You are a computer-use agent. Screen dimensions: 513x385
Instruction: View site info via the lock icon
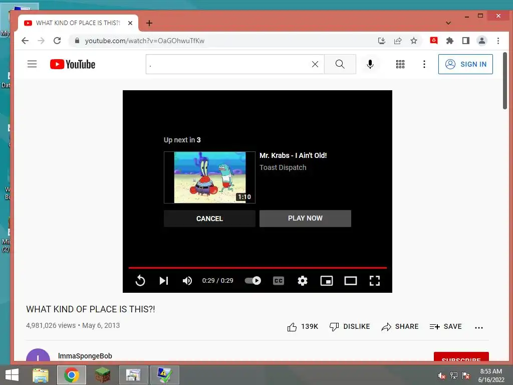coord(77,41)
